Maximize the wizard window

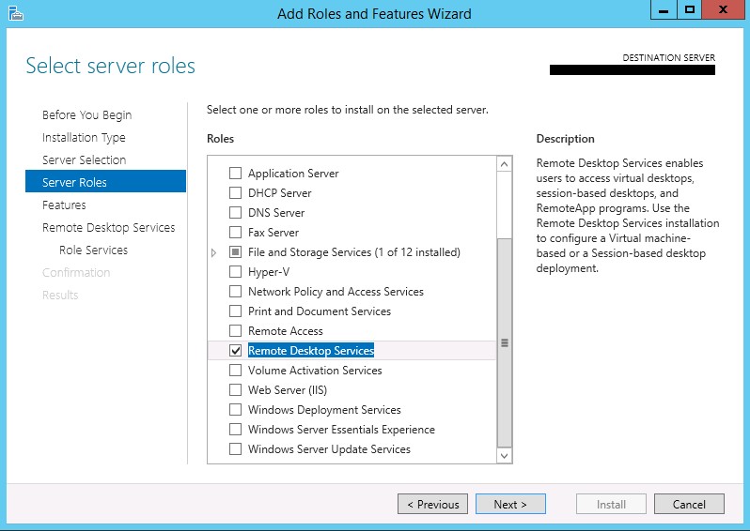click(689, 10)
